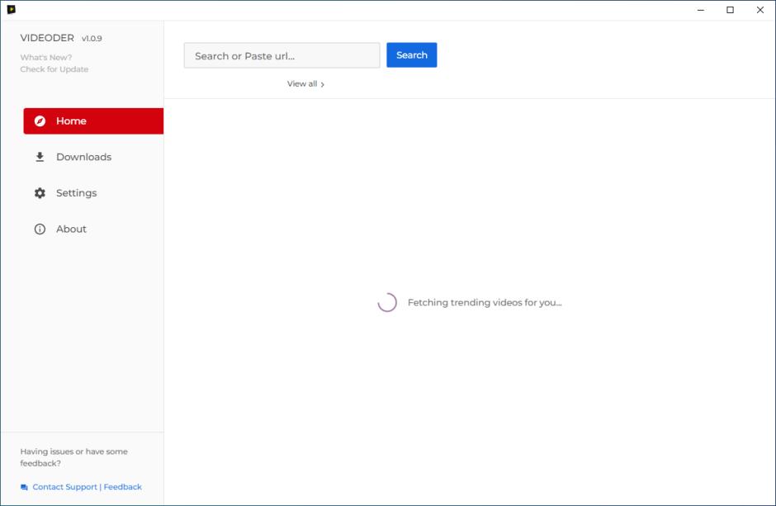The height and width of the screenshot is (506, 776).
Task: Expand the View all chevron arrow
Action: tap(322, 84)
